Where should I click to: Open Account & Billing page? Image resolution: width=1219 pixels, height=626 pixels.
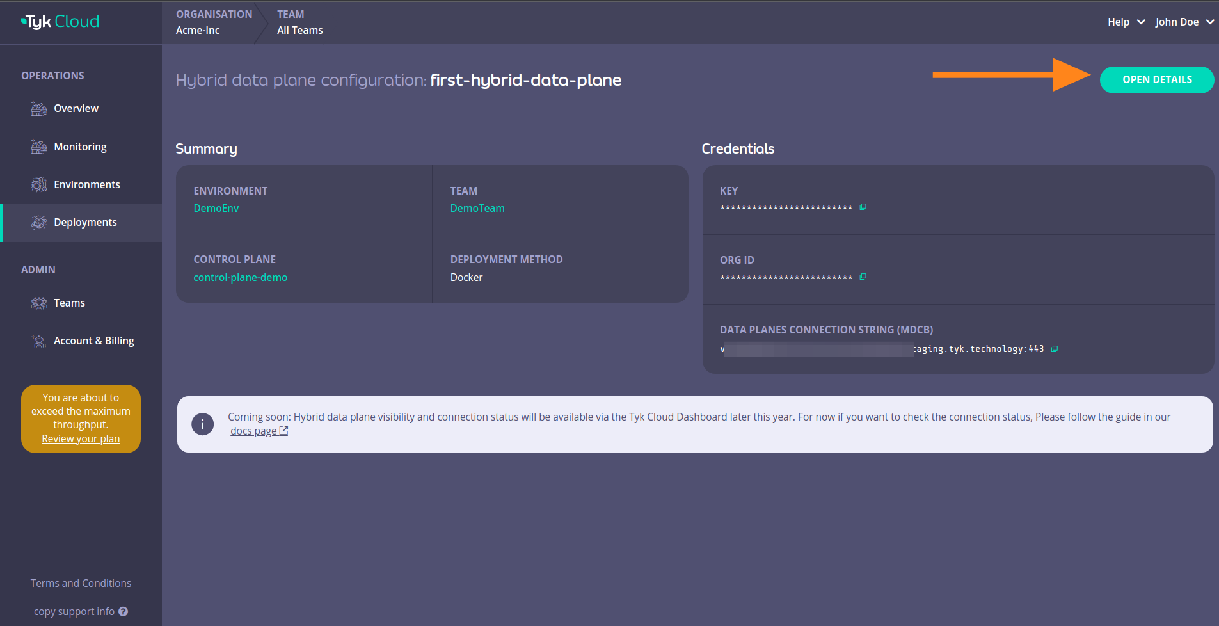pos(93,341)
